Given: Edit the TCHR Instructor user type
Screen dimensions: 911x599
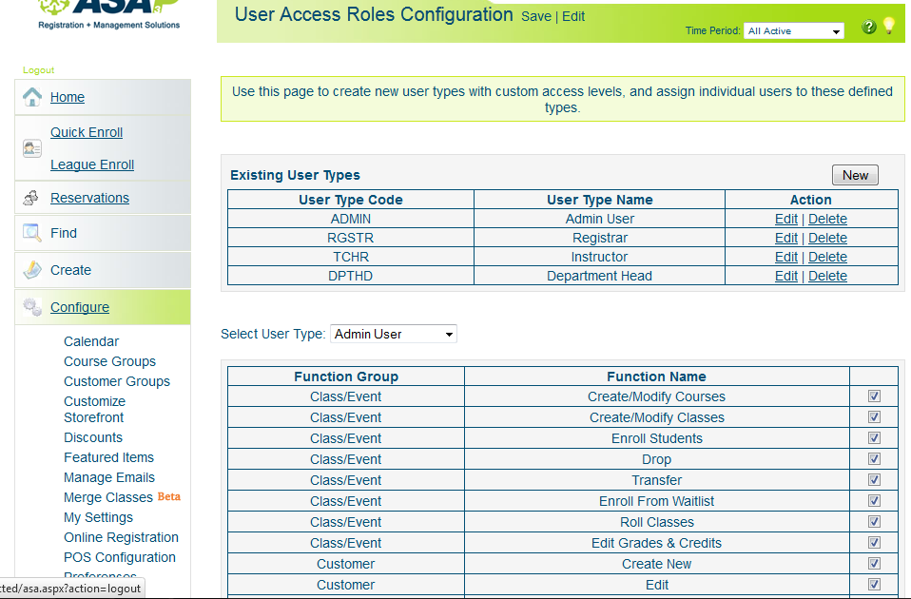Looking at the screenshot, I should [x=786, y=257].
